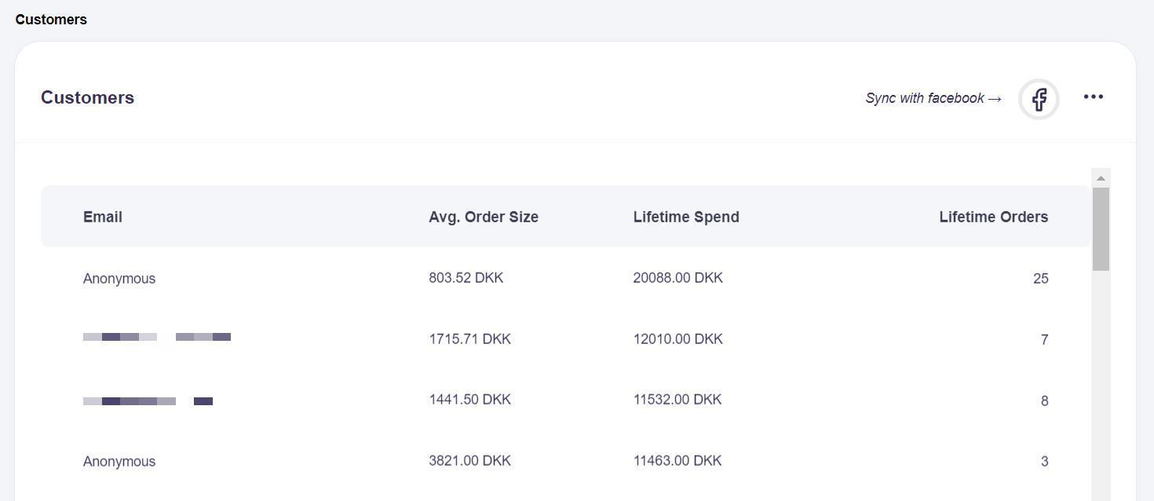Sort by Lifetime Spend column header
The width and height of the screenshot is (1154, 501).
tap(686, 217)
